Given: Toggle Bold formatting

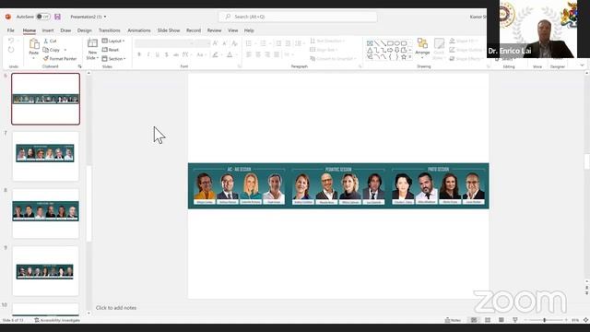Looking at the screenshot, I should click(x=139, y=55).
